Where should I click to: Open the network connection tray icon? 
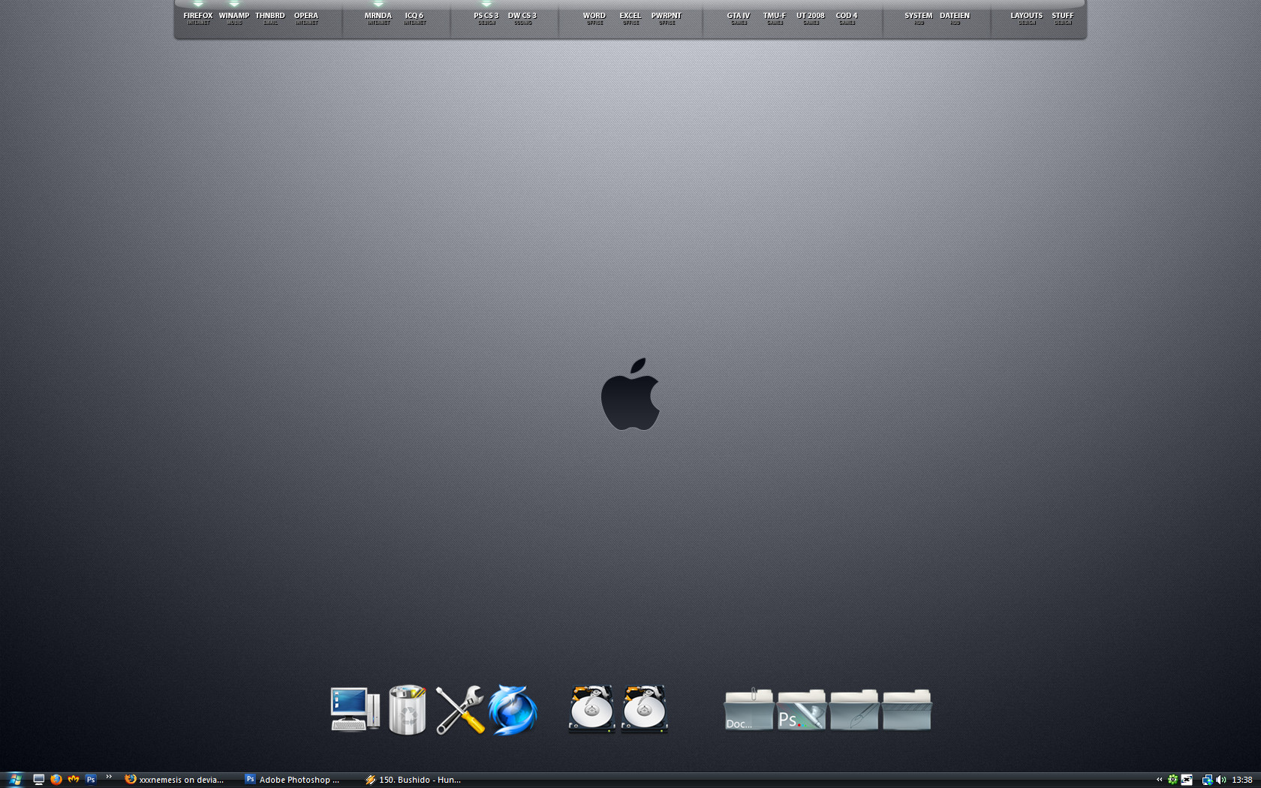click(x=1207, y=780)
